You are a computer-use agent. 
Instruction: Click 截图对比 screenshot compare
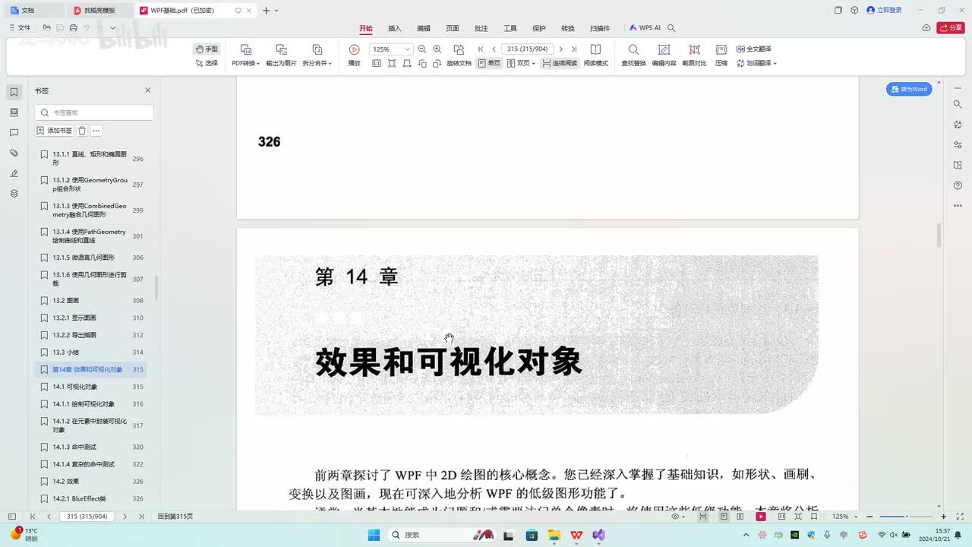point(694,56)
